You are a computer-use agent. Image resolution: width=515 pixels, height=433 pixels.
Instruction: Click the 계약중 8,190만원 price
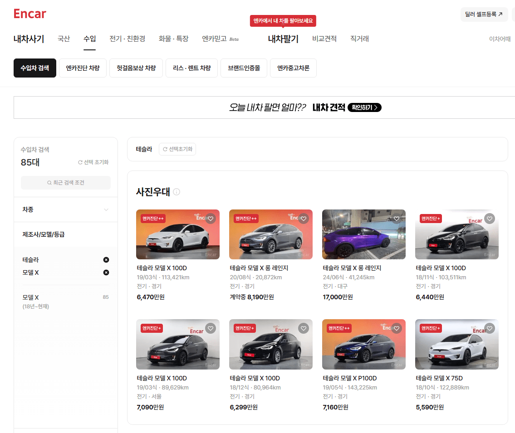pyautogui.click(x=251, y=297)
